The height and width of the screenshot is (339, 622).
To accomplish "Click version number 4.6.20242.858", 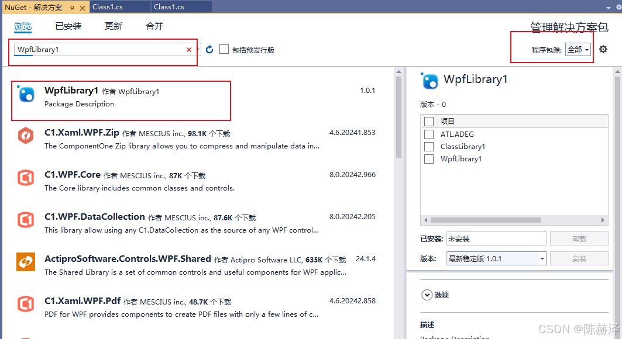I will click(352, 300).
